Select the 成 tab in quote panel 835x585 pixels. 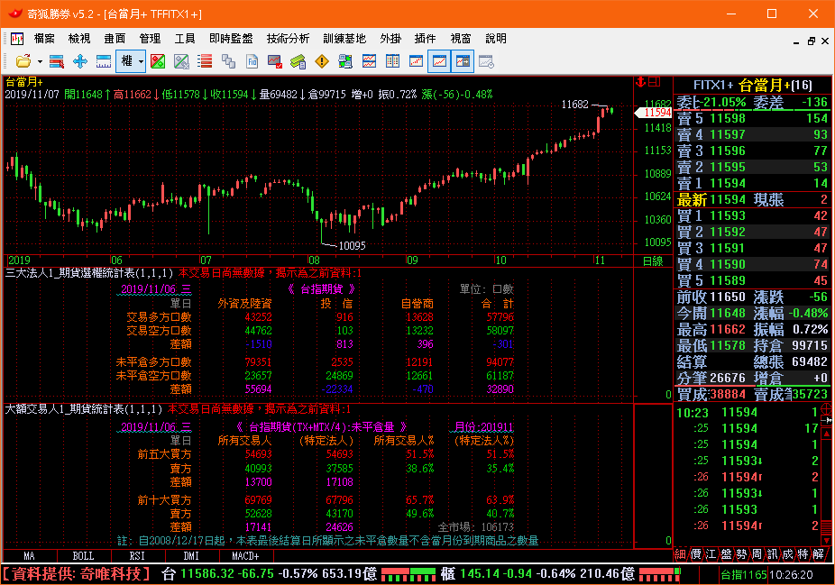[x=787, y=554]
